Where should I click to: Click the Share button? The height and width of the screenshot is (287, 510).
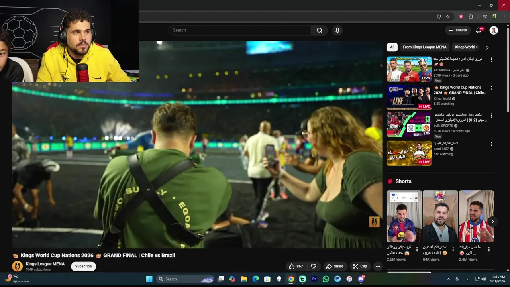(x=334, y=266)
